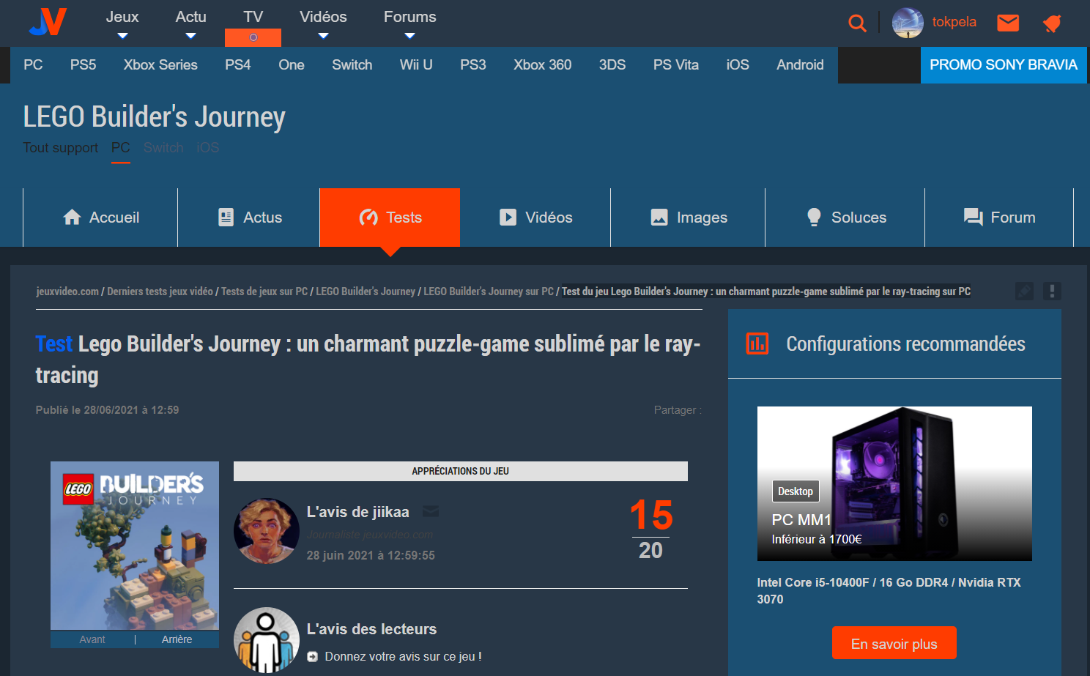Screen dimensions: 1090x676
Task: Select iOS in the platform bar
Action: 738,65
